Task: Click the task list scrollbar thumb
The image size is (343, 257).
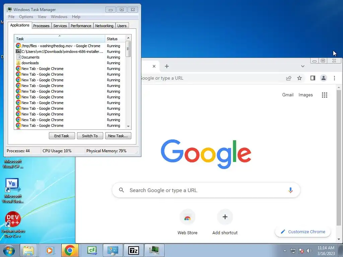Action: click(128, 49)
